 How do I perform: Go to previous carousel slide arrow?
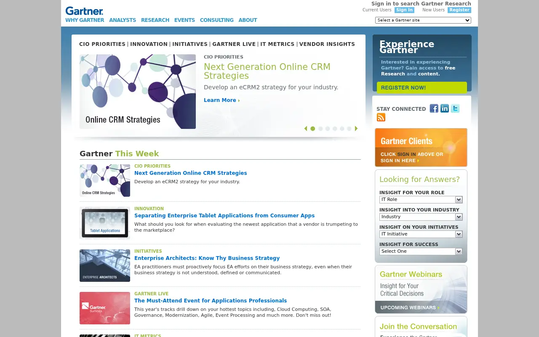[306, 128]
